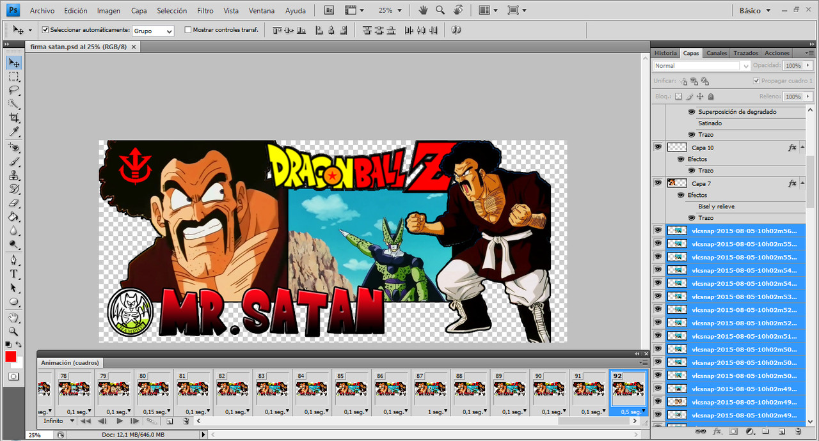
Task: Select animation frame 87 thumbnail
Action: (430, 389)
